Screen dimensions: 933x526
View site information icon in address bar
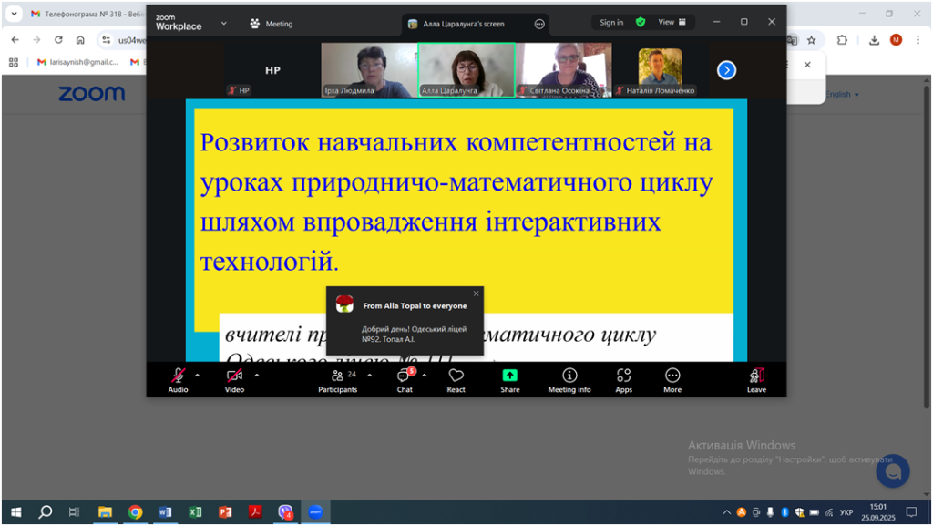click(107, 40)
